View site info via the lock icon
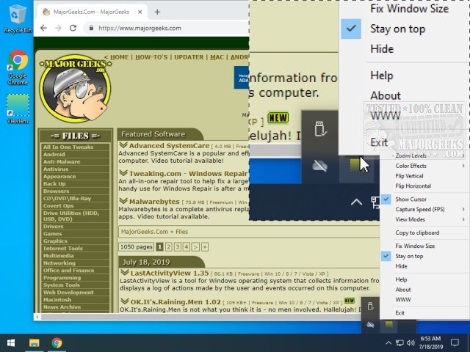470x352 pixels. (x=91, y=28)
